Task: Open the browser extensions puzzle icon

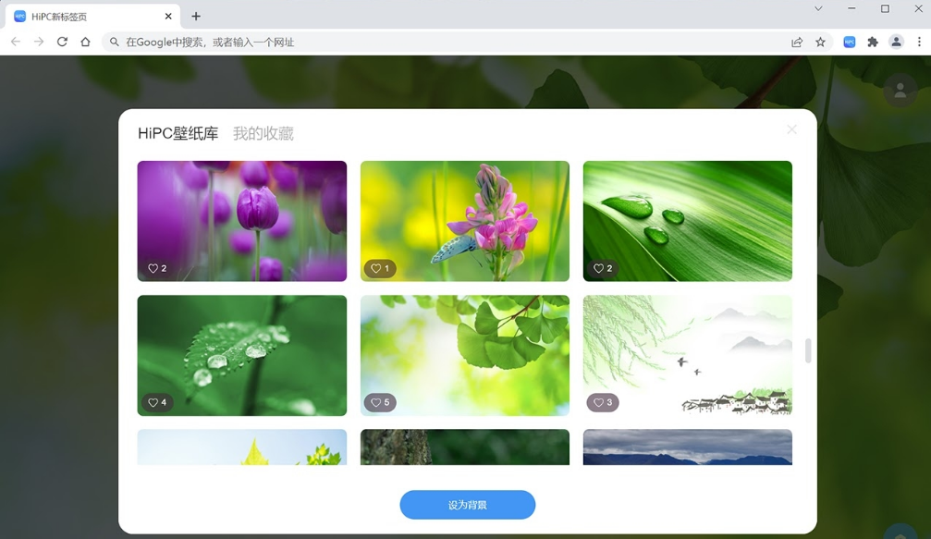Action: point(872,42)
